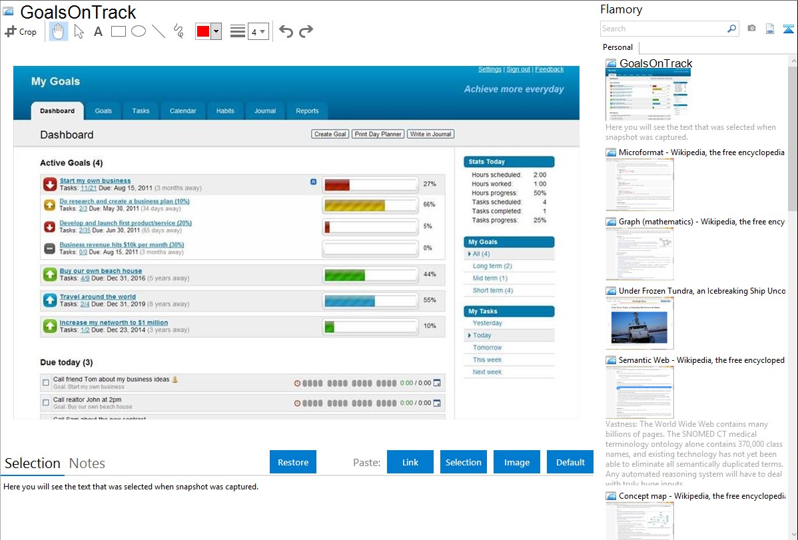The height and width of the screenshot is (540, 798).
Task: Open the line thickness 4 dropdown
Action: click(x=258, y=31)
